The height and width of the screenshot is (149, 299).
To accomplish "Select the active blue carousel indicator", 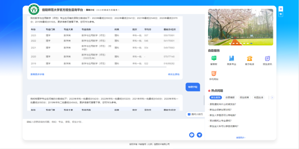I will coord(251,44).
